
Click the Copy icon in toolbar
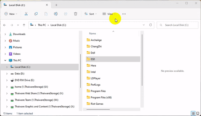36,14
